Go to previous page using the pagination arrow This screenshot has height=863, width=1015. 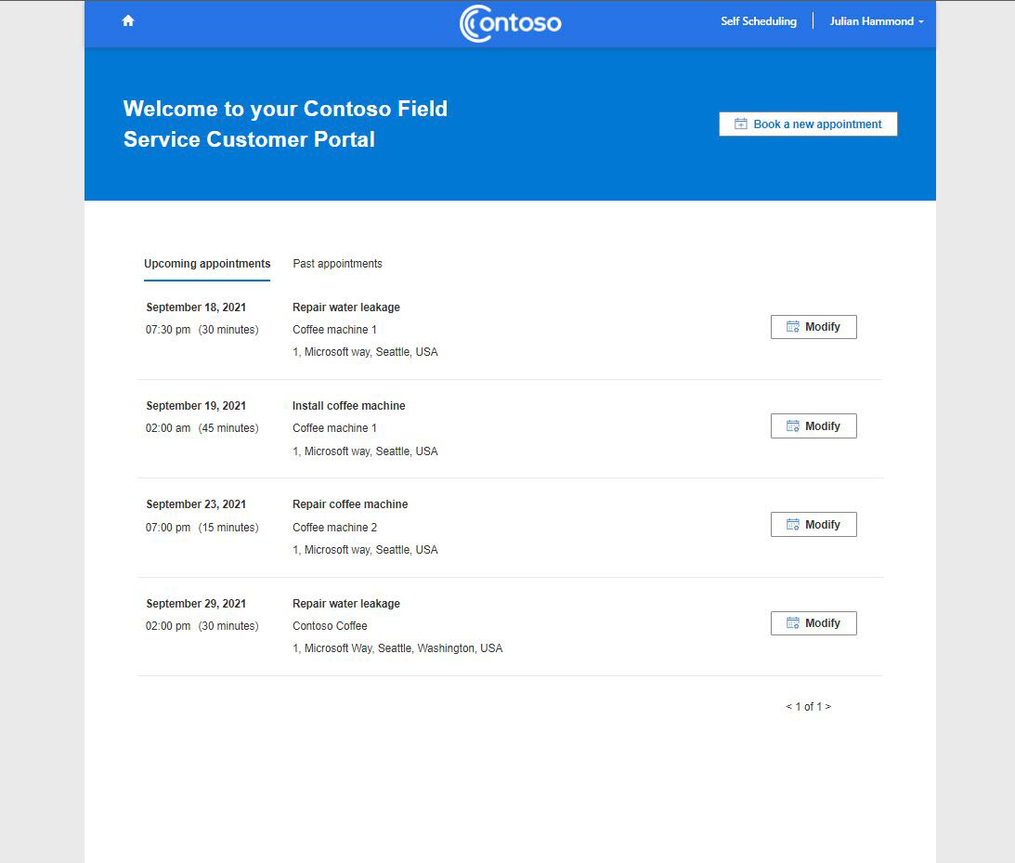[x=789, y=706]
